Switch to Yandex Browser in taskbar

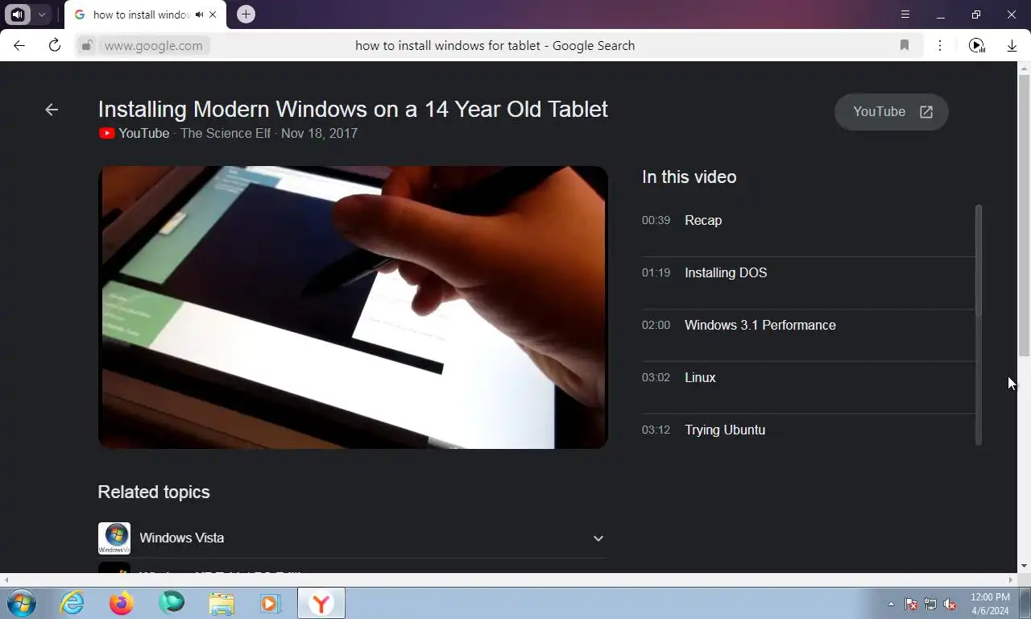pyautogui.click(x=321, y=603)
